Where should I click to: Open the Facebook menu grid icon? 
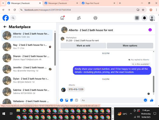click(137, 18)
